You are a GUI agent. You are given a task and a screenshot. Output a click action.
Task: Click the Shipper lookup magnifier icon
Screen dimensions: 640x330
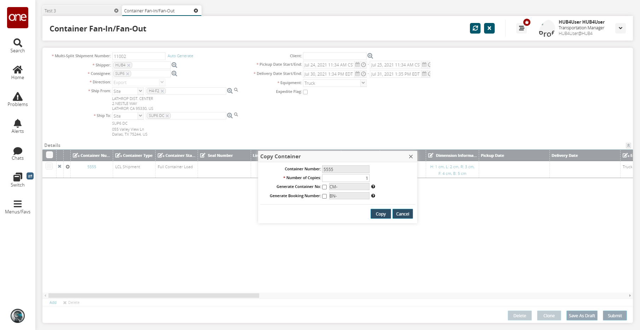174,65
